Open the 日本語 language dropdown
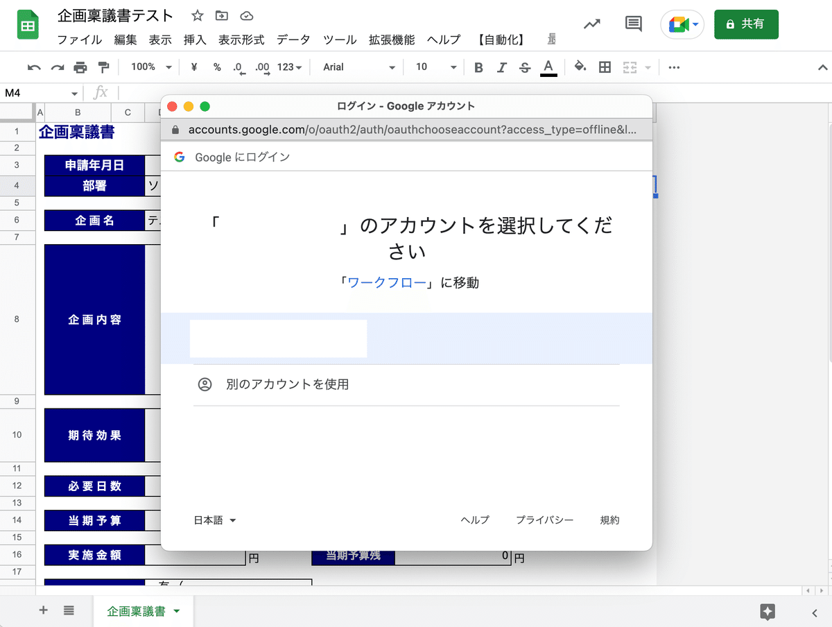The image size is (832, 627). coord(215,520)
